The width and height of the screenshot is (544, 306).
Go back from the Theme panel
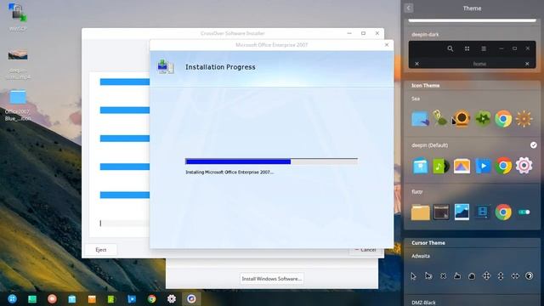(x=408, y=8)
